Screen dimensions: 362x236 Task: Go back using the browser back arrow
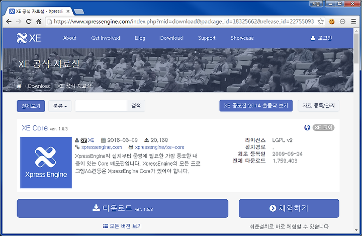click(x=9, y=22)
